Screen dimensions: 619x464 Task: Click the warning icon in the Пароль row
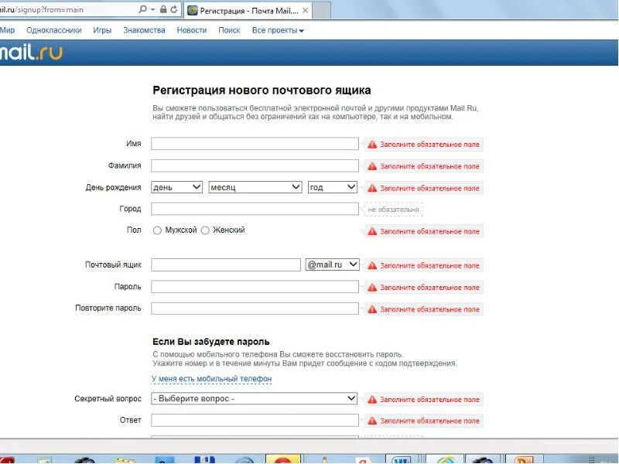pyautogui.click(x=372, y=288)
